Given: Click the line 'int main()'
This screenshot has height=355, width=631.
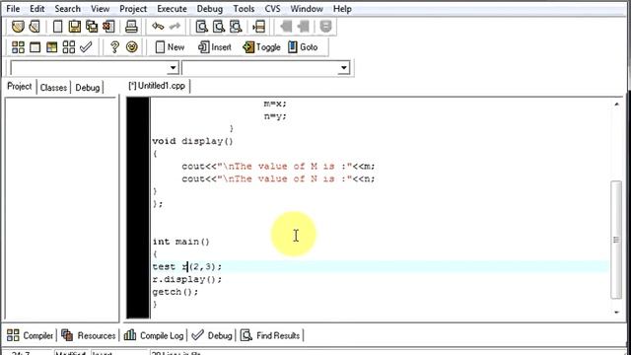Looking at the screenshot, I should (181, 242).
